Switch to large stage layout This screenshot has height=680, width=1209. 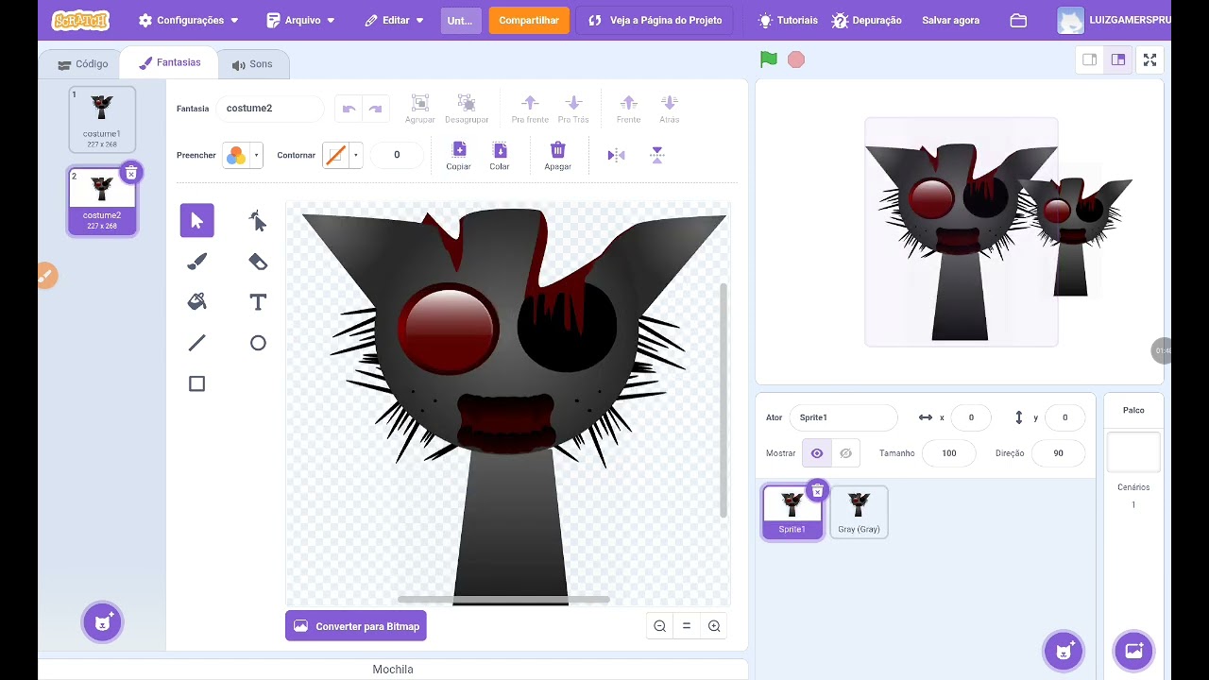pos(1118,59)
